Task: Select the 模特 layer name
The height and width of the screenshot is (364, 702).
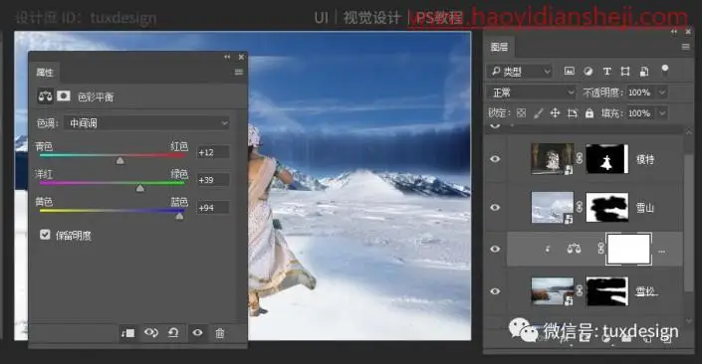Action: pos(645,159)
